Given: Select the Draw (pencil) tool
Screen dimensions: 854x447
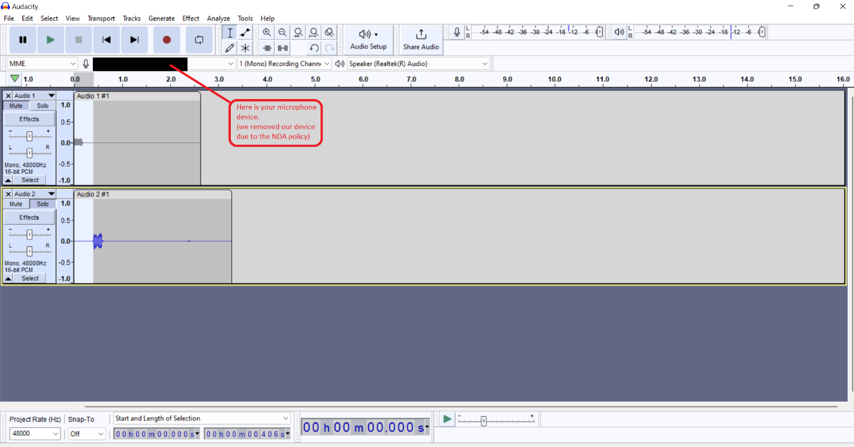Looking at the screenshot, I should click(x=230, y=48).
